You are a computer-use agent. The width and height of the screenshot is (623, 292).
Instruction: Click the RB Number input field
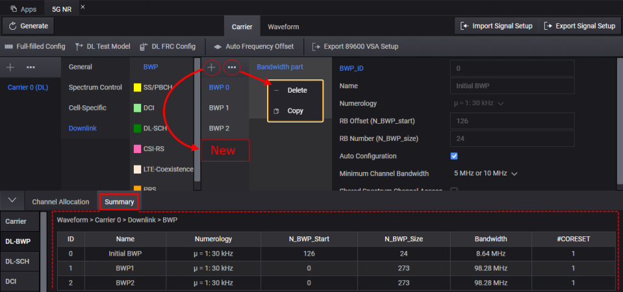pyautogui.click(x=512, y=139)
